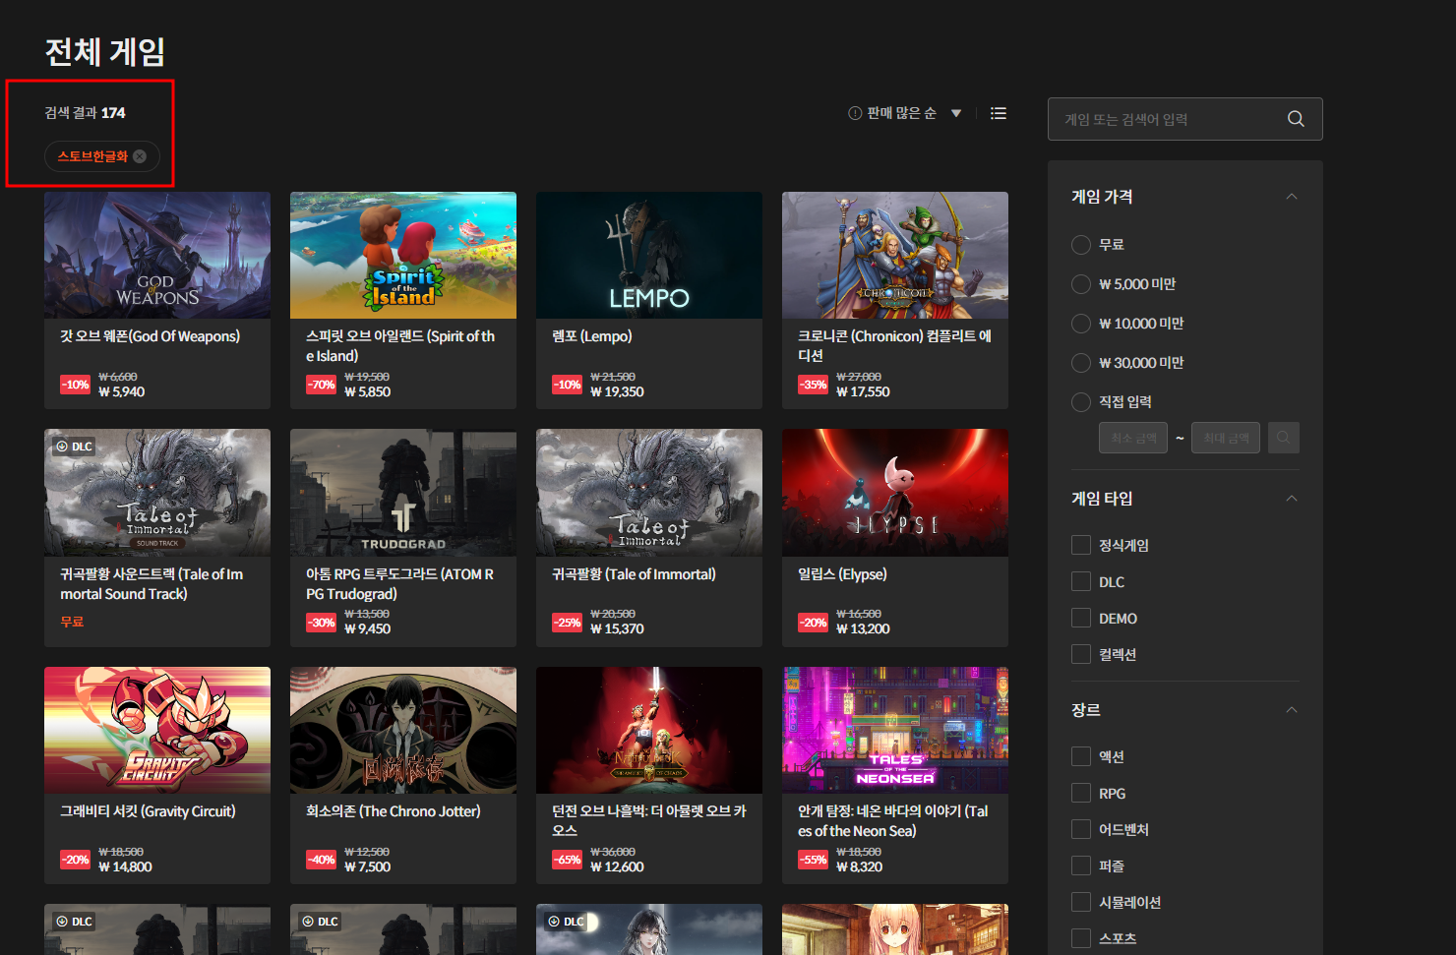
Task: Collapse the 게임 타입 section
Action: click(1291, 499)
